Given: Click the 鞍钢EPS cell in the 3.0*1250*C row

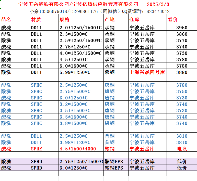Looking at the screenshot, I should pos(116,168).
